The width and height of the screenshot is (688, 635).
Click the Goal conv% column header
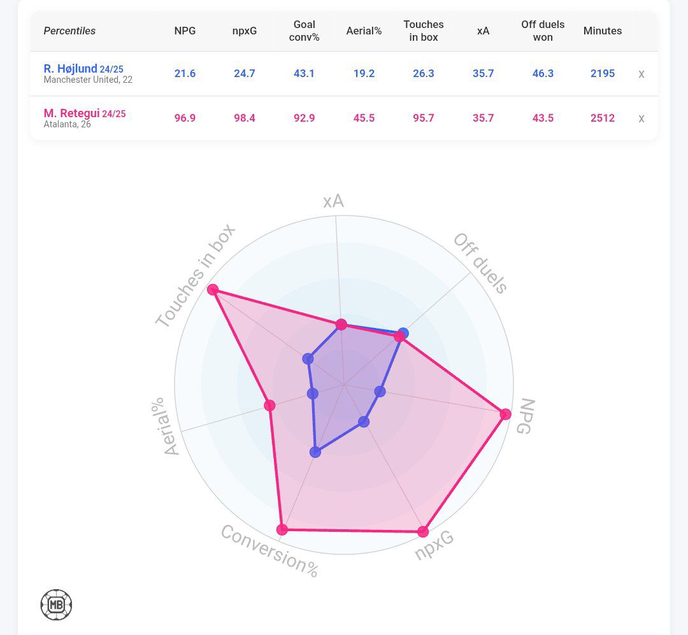point(305,31)
